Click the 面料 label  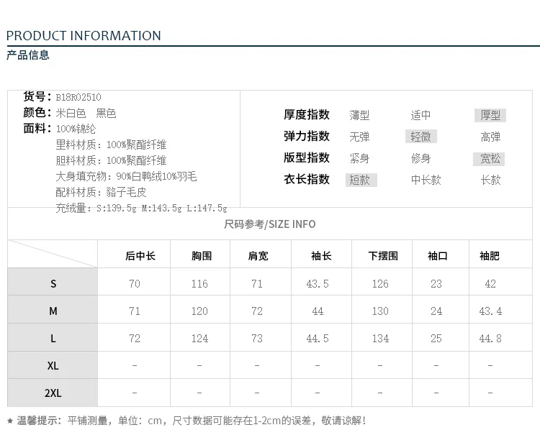[x=37, y=129]
